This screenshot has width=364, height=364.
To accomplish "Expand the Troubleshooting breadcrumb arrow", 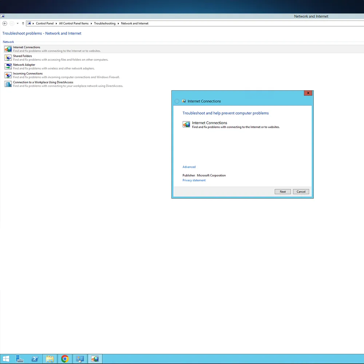I will (118, 23).
